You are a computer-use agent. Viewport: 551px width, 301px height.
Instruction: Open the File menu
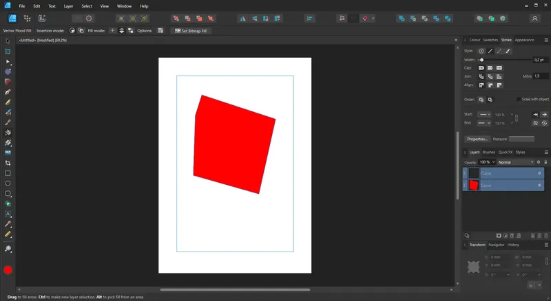click(x=22, y=6)
